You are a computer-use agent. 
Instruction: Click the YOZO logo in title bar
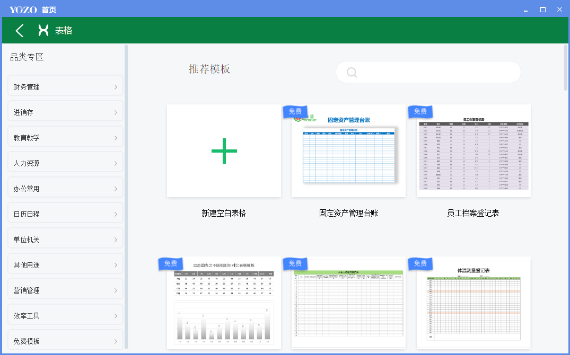pos(23,10)
